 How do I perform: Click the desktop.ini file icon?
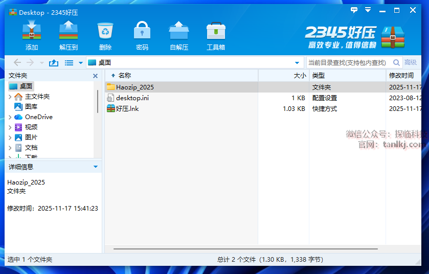110,98
